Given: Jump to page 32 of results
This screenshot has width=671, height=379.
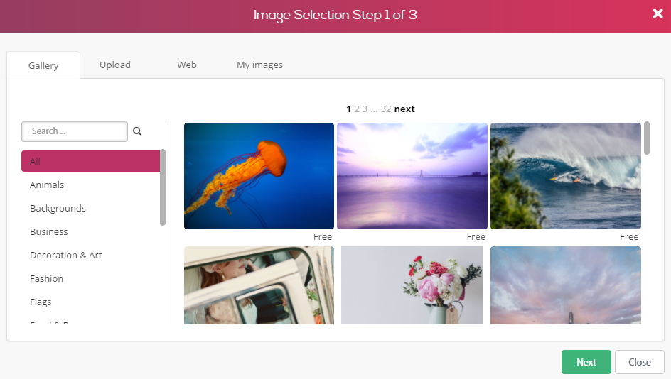Looking at the screenshot, I should point(386,109).
